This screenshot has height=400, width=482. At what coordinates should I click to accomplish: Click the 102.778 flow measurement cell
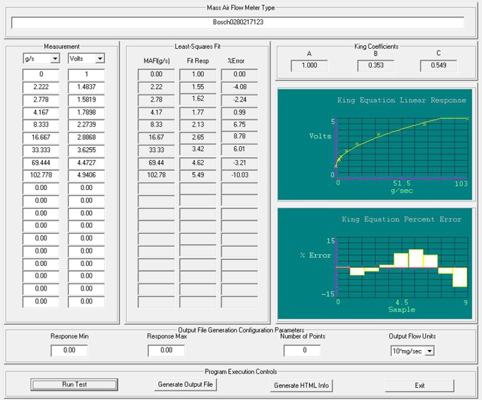(x=41, y=175)
